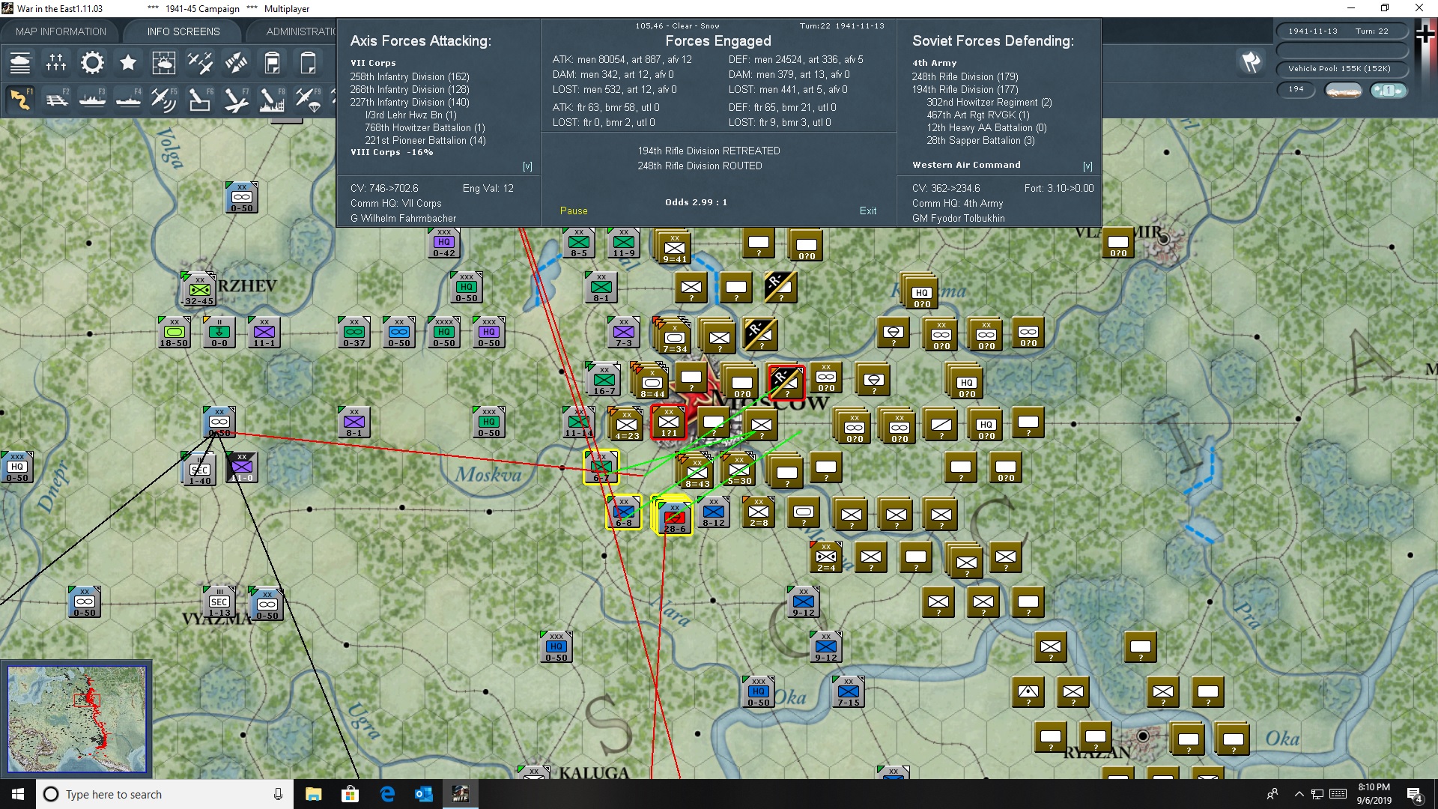
Task: Toggle F1 movement mode off
Action: [x=20, y=99]
